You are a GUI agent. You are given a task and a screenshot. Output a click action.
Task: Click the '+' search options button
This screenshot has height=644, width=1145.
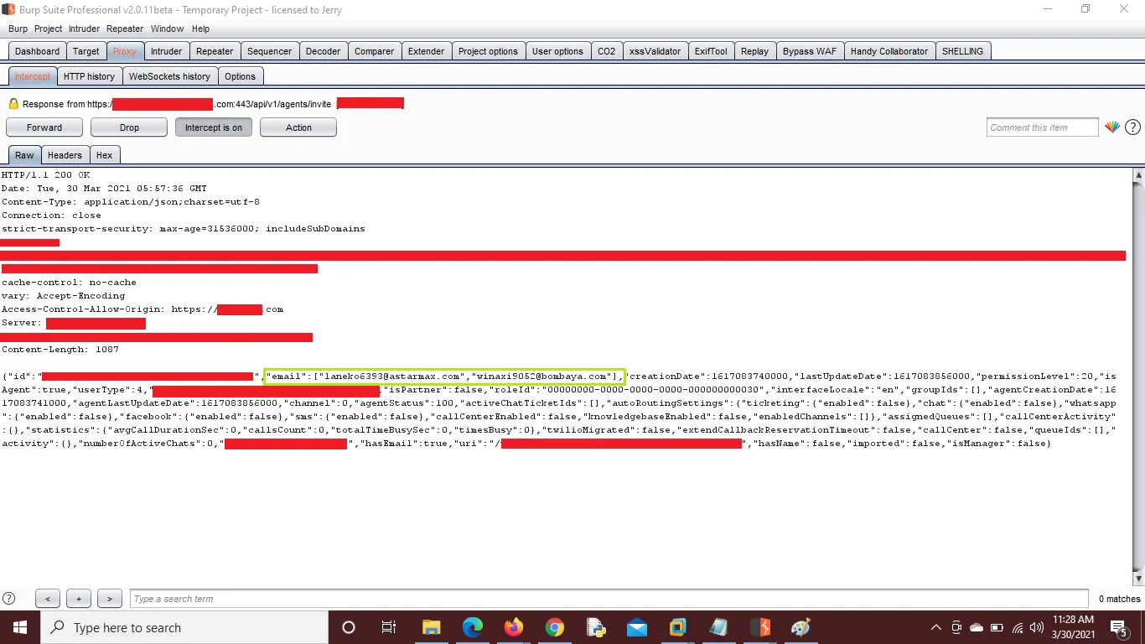pos(79,599)
